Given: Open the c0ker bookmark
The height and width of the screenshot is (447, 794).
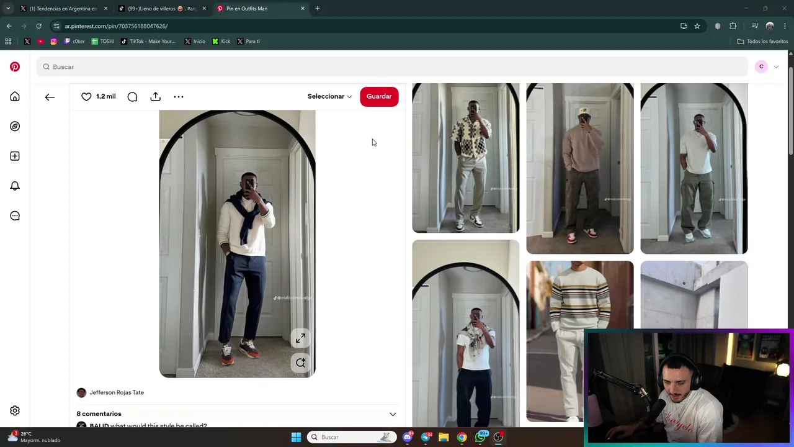Looking at the screenshot, I should coord(74,41).
